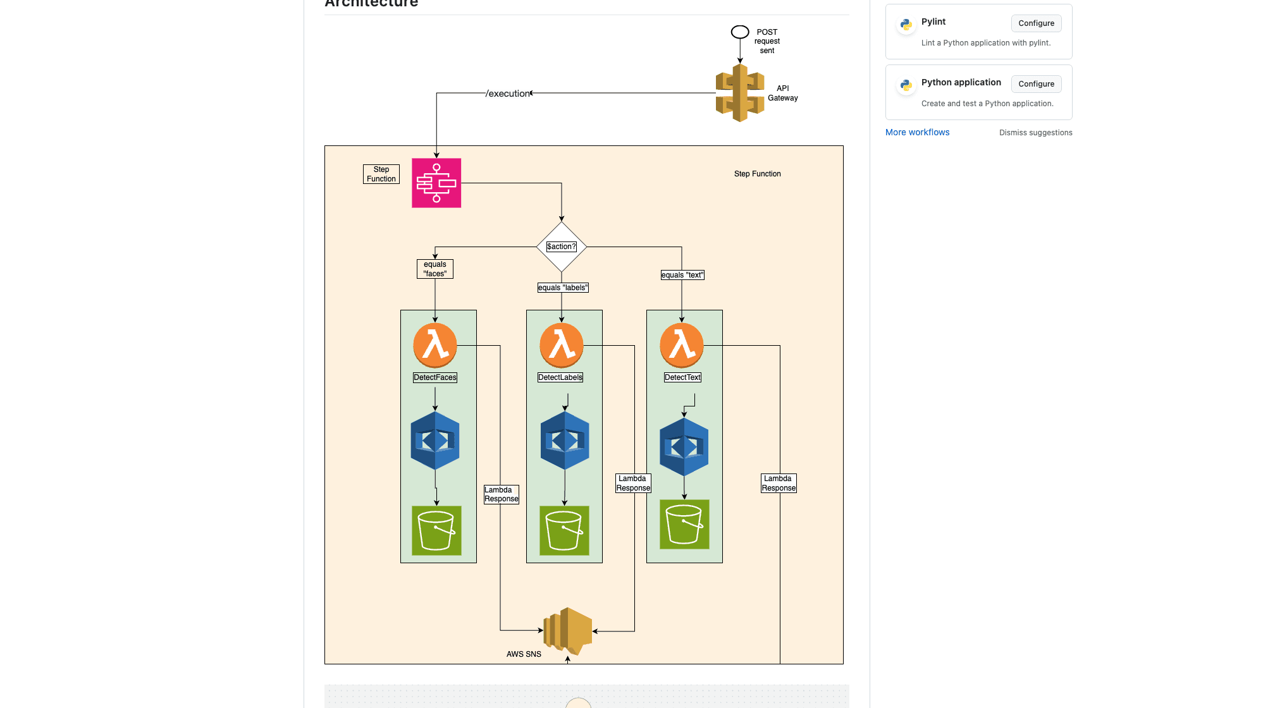The height and width of the screenshot is (708, 1275).
Task: Click the /execution path label
Action: (x=508, y=94)
